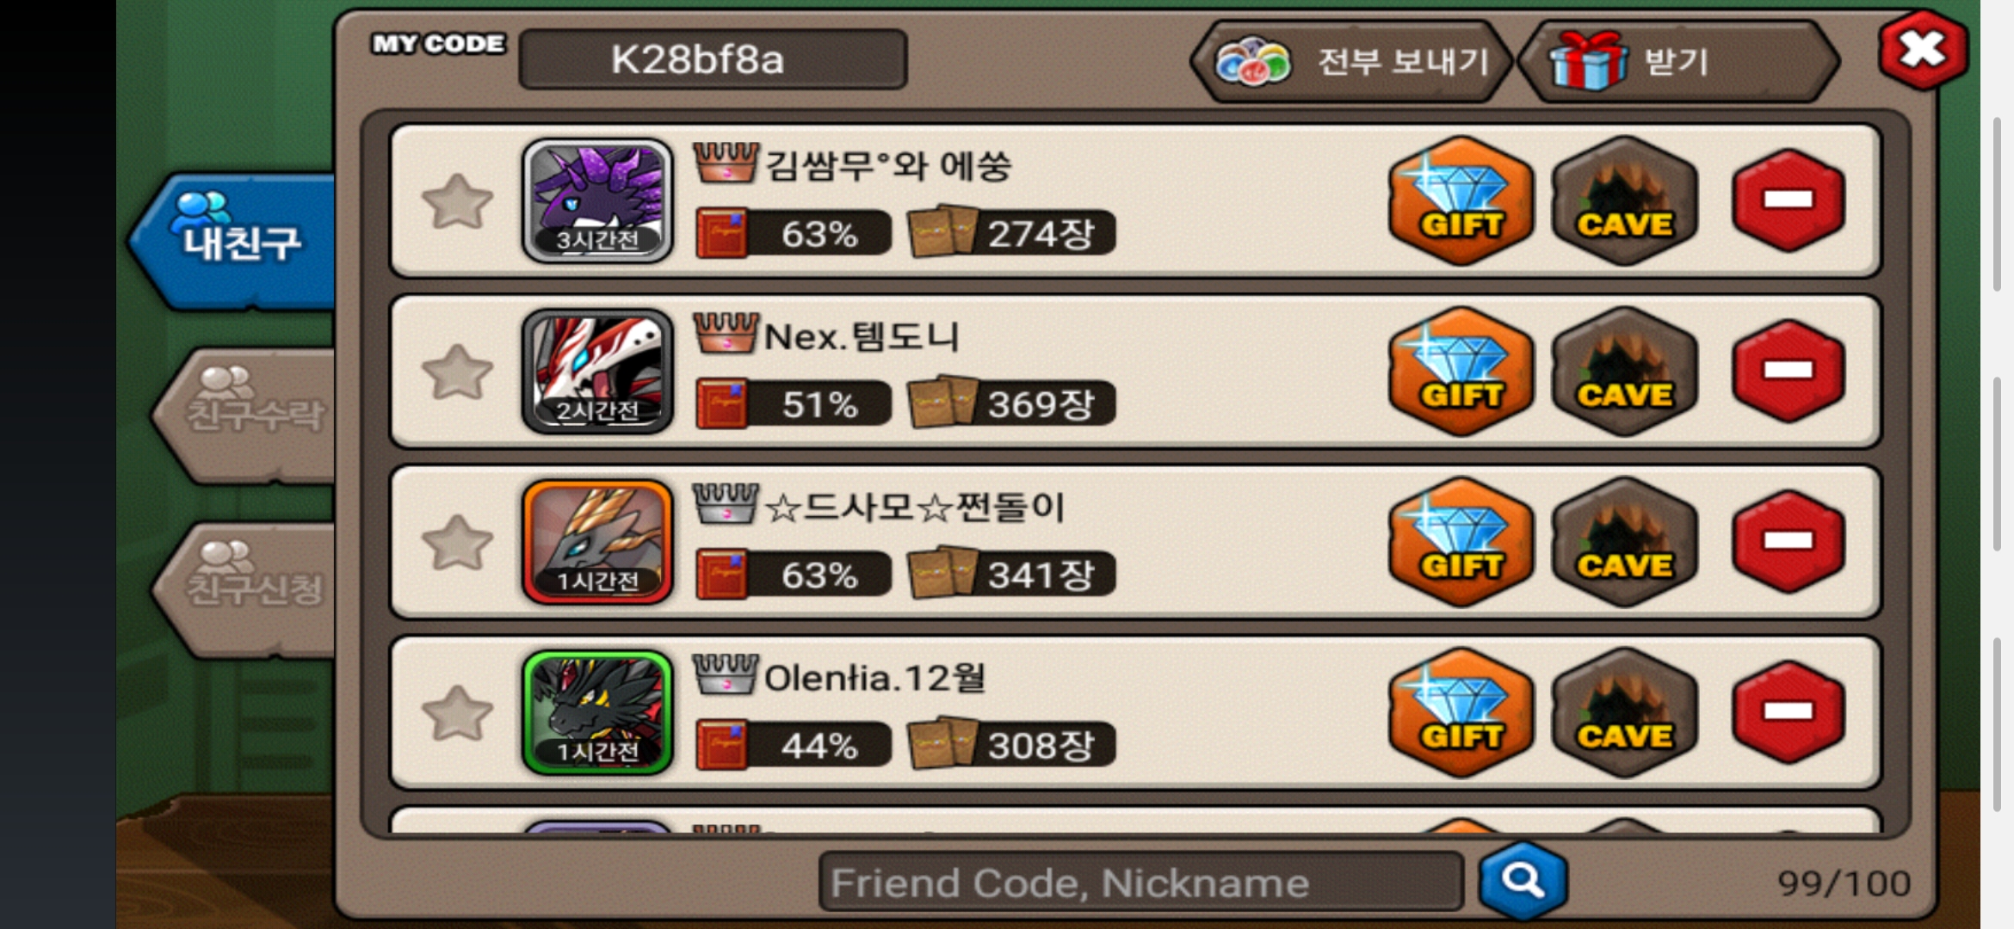Focus the Friend Code, Nickname field

pyautogui.click(x=1141, y=882)
